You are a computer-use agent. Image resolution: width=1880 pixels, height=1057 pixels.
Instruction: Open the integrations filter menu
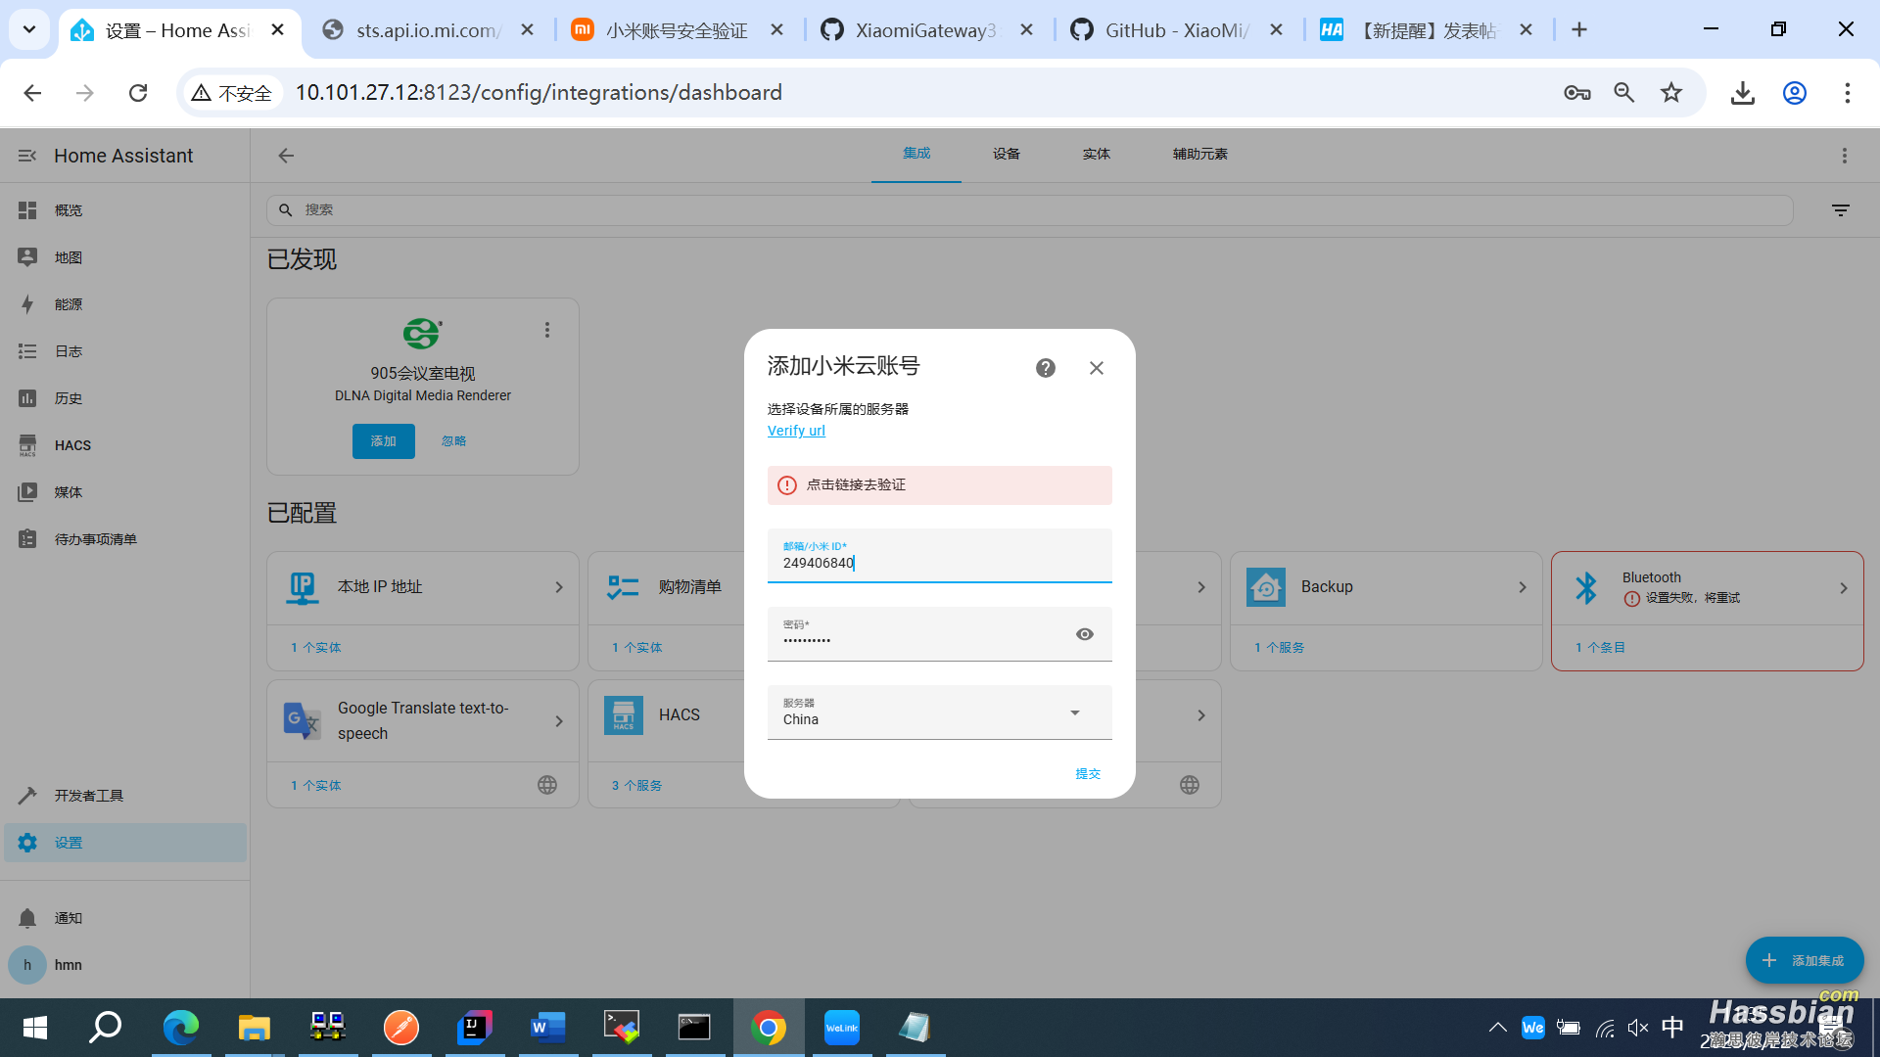pos(1841,210)
